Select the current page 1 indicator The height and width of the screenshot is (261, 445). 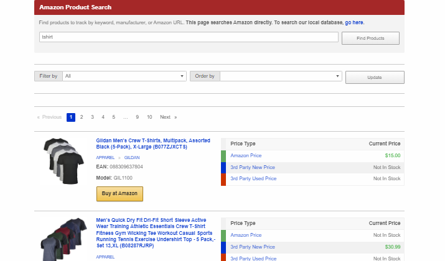pos(71,117)
